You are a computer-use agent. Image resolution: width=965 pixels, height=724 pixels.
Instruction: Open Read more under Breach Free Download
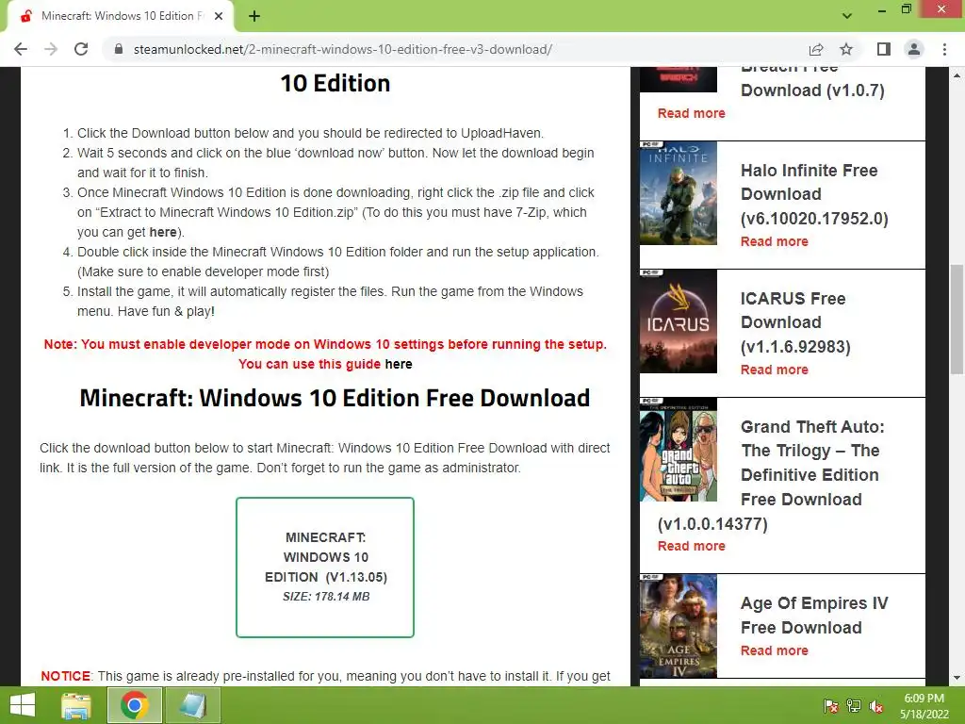click(x=691, y=113)
